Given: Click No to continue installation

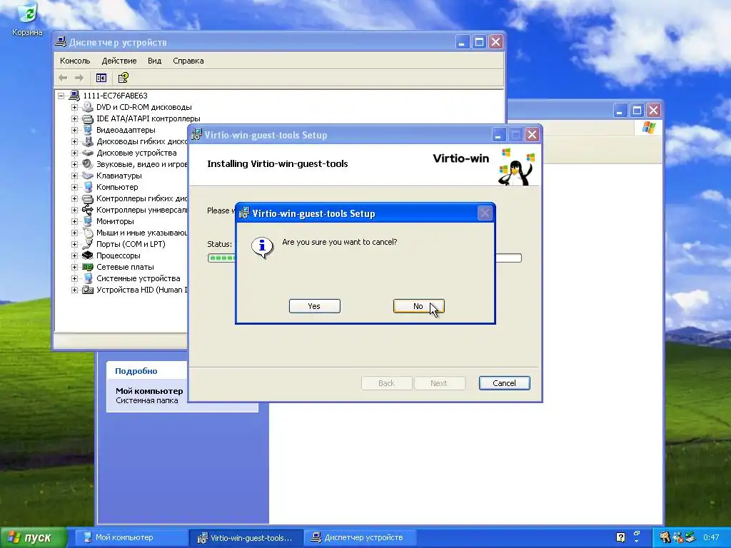Looking at the screenshot, I should tap(418, 306).
